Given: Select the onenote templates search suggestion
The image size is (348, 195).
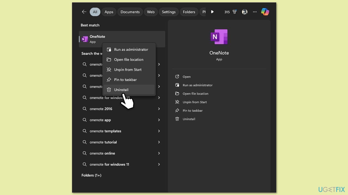Looking at the screenshot, I should pos(122,131).
